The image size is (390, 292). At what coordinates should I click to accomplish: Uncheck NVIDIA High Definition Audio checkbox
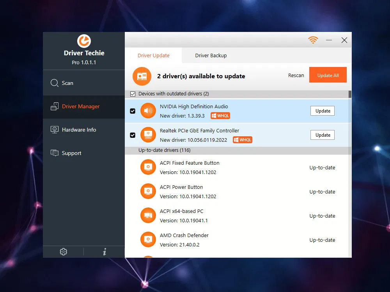(x=133, y=111)
